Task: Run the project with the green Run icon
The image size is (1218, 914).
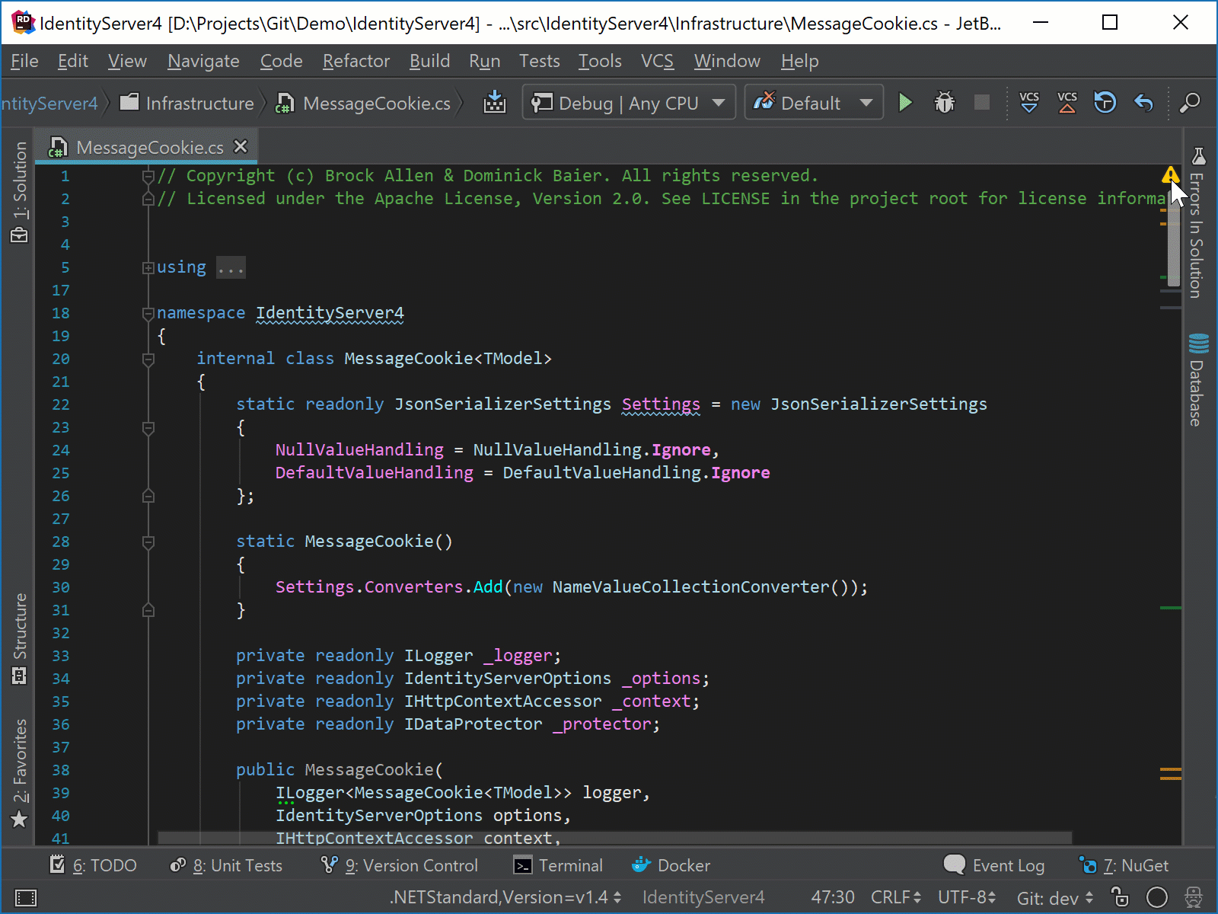Action: click(905, 102)
